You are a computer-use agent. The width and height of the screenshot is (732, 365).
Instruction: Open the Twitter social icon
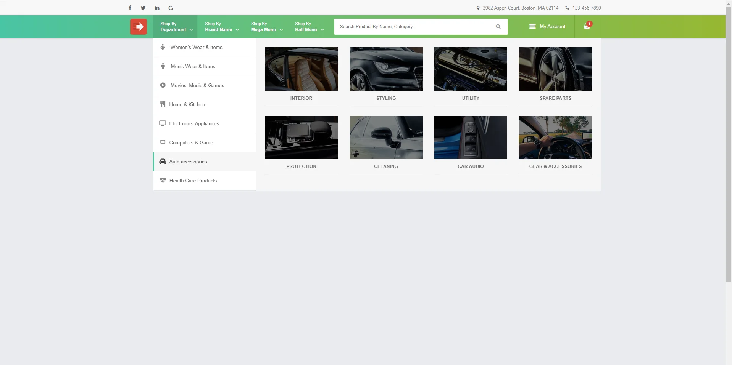pos(143,8)
